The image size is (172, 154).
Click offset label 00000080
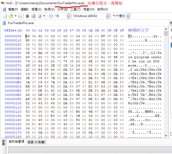coord(13,70)
